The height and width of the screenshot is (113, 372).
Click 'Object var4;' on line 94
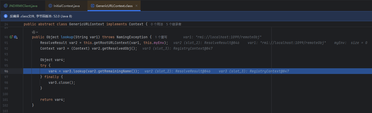53,60
